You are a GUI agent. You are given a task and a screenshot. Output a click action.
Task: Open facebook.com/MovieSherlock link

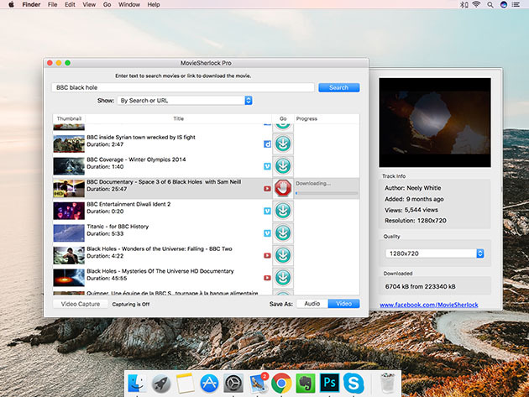428,305
